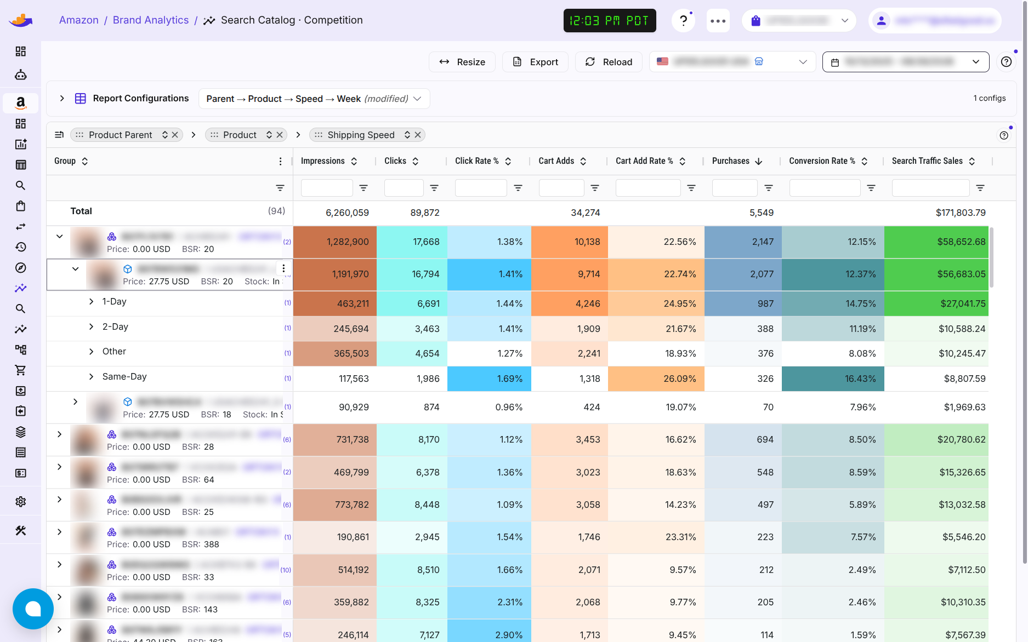Open the tools wrench icon in the sidebar
Image resolution: width=1028 pixels, height=642 pixels.
coord(20,530)
